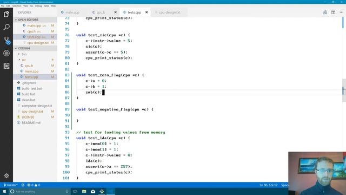Switch to the main.cpp tab
This screenshot has height=195, width=346.
72,12
